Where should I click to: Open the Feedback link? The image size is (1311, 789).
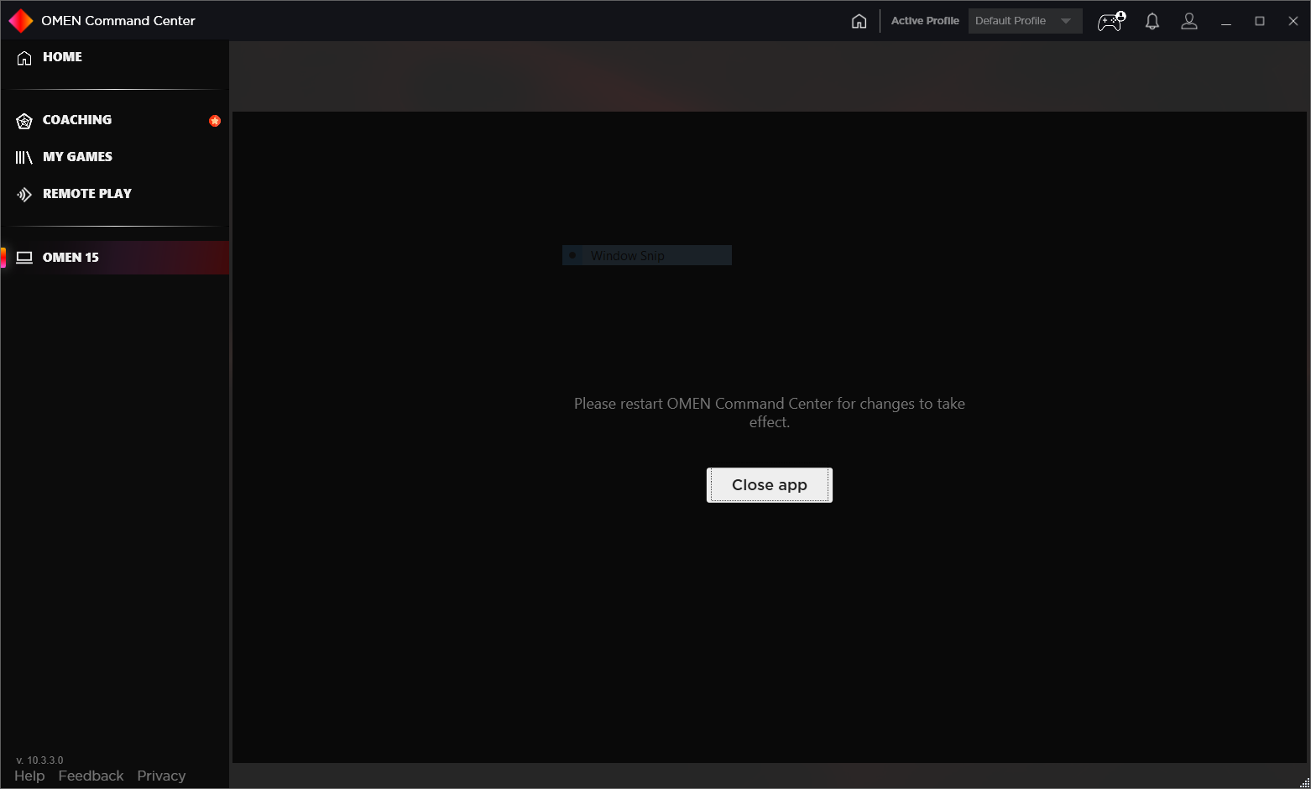pyautogui.click(x=91, y=776)
